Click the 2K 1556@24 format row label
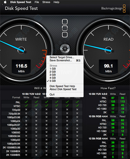The width and height of the screenshot is (130, 159). click(13, 151)
